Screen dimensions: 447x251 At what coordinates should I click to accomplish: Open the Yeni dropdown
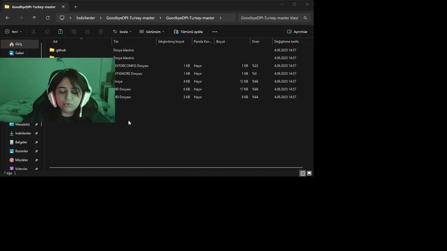[13, 32]
